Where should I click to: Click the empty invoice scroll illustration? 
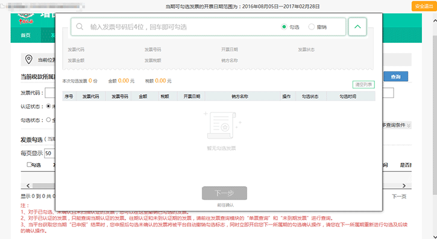coord(222,125)
